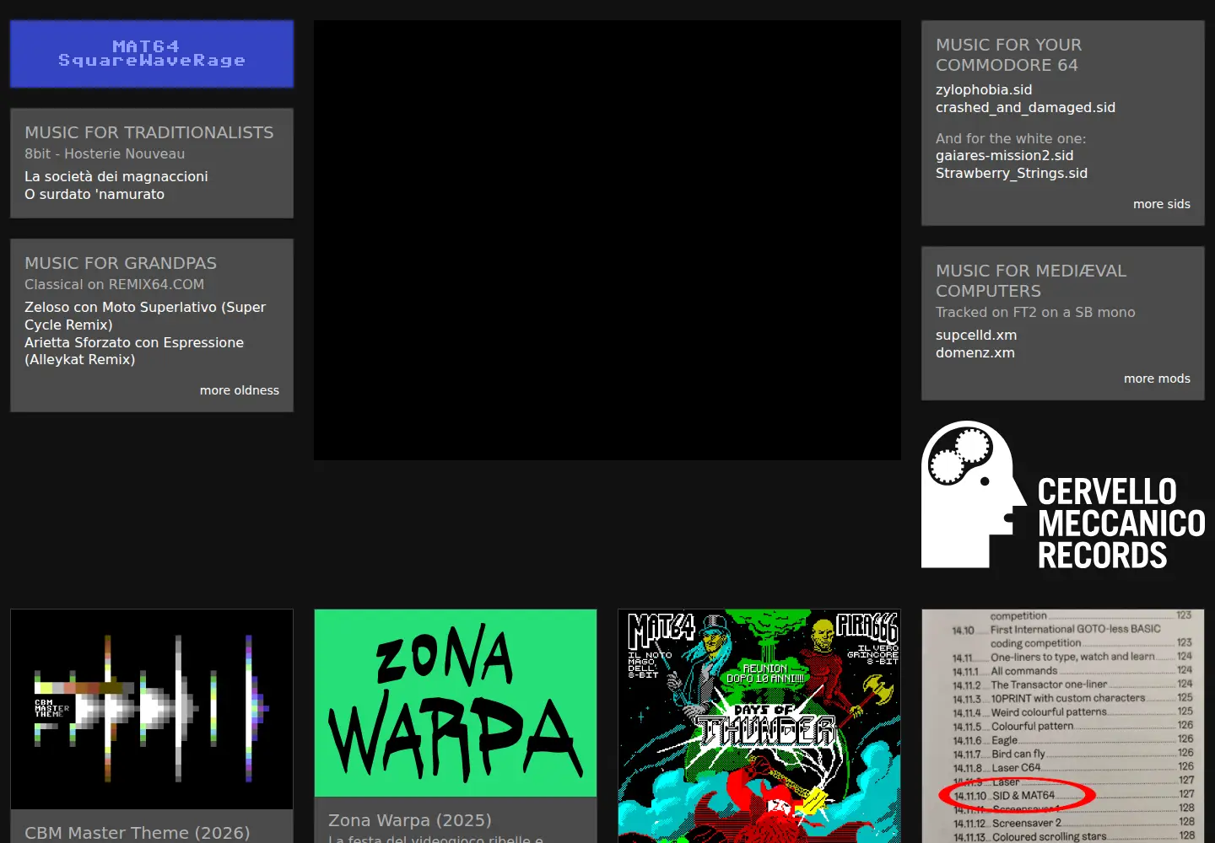Open Arietta Sforzato con Espressione remix

pyautogui.click(x=134, y=351)
